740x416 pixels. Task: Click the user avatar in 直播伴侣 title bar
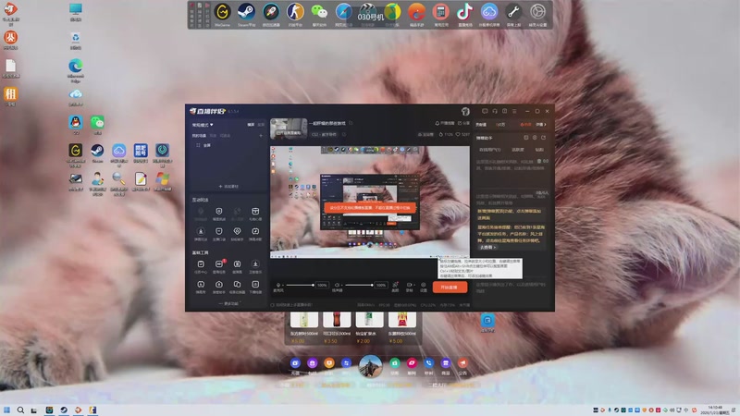pos(465,111)
